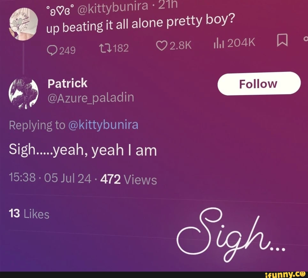Image resolution: width=308 pixels, height=278 pixels.
Task: Open the 15:38 · 05 Jul 24 timestamp
Action: click(50, 178)
